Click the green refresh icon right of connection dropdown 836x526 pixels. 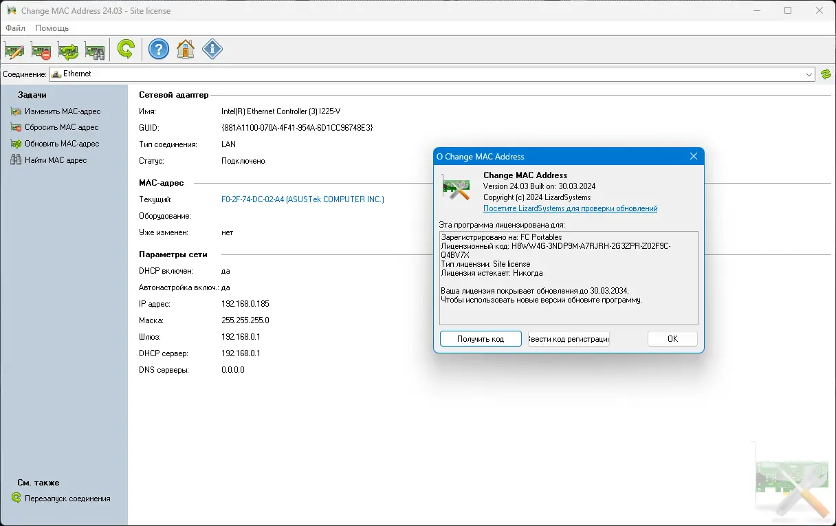pos(826,74)
